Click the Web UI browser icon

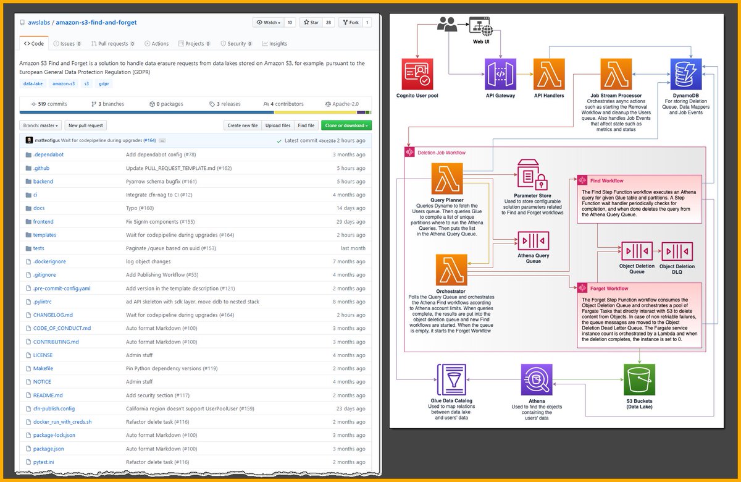(x=481, y=25)
